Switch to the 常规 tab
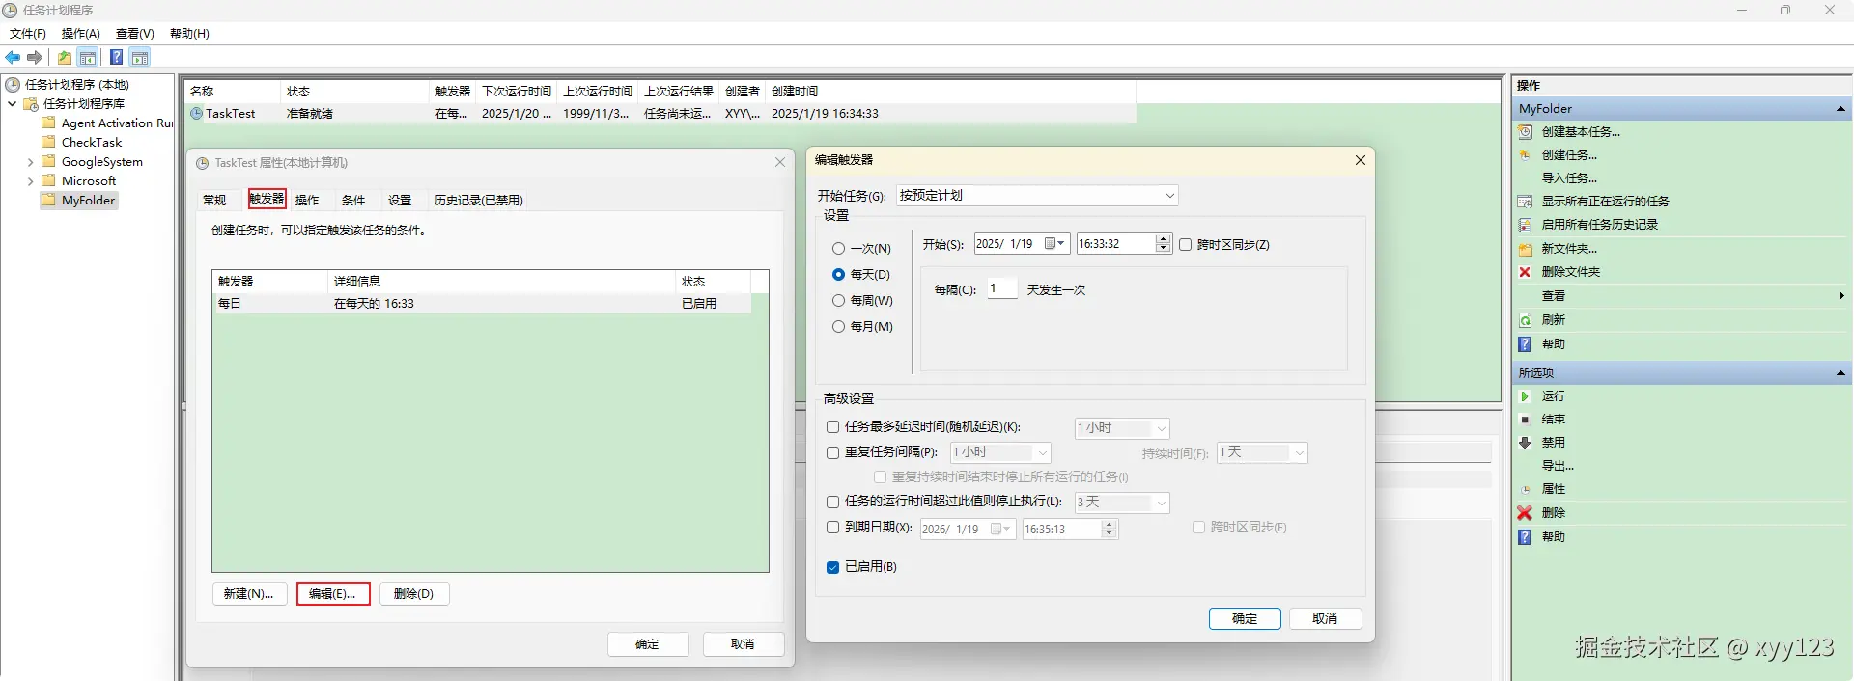 pos(214,201)
